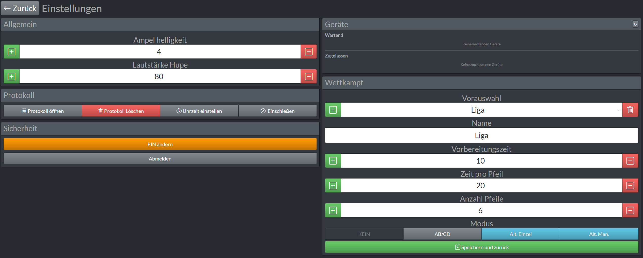The image size is (643, 258).
Task: Click the Zugelassen section label
Action: point(336,56)
